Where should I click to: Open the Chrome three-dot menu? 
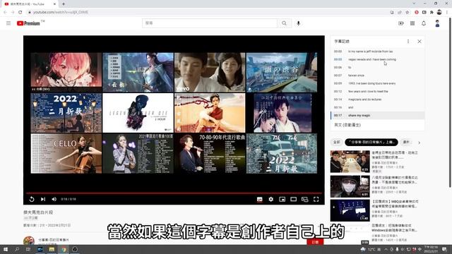(x=447, y=13)
